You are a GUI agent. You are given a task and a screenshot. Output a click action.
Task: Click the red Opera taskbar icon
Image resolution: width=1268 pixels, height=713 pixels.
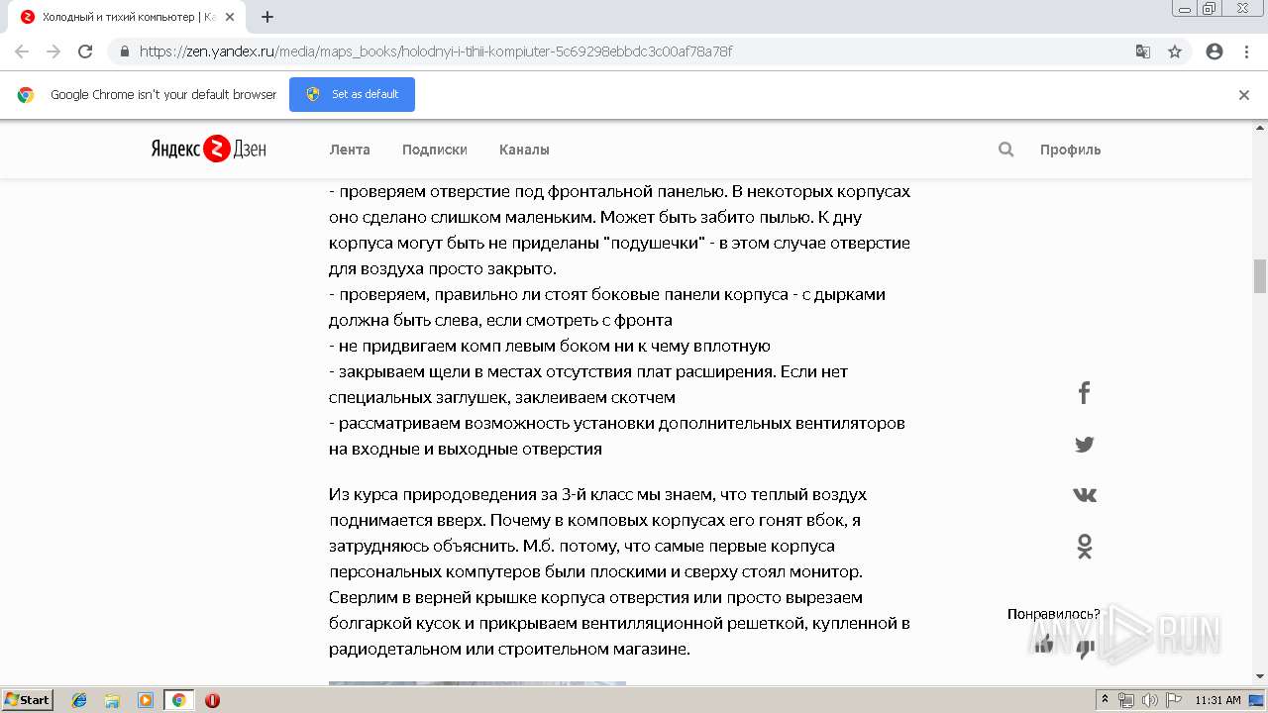tap(212, 700)
